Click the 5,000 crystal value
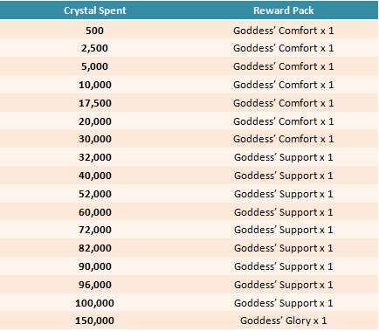Image resolution: width=379 pixels, height=331 pixels. point(94,66)
